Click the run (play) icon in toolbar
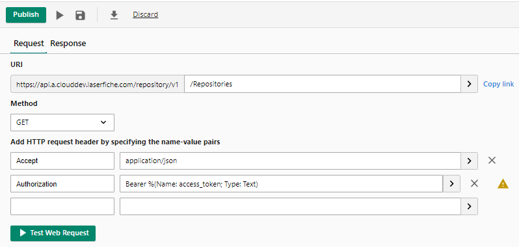 click(60, 15)
